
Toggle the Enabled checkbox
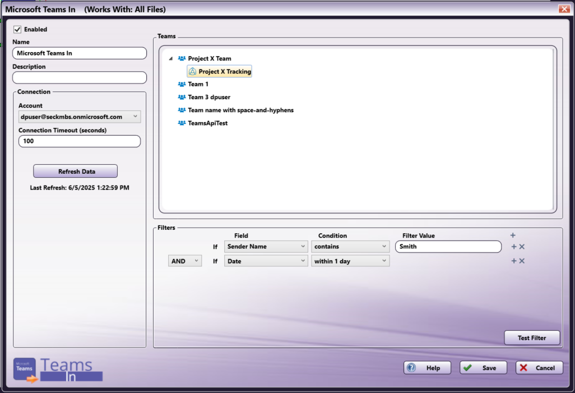[x=17, y=29]
